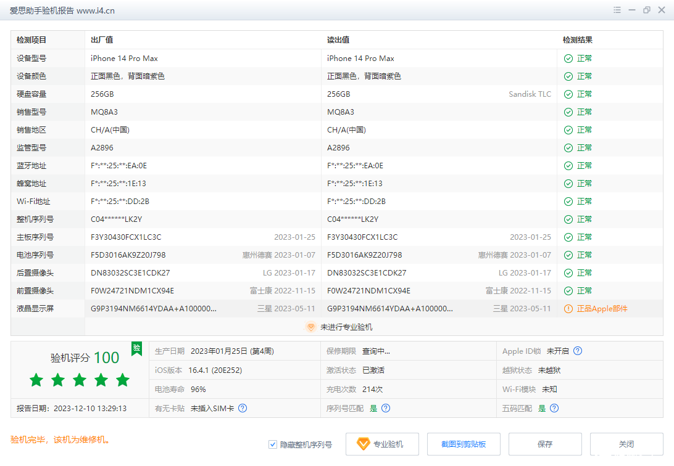Click the 保存 button
Viewport: 674px width, 466px height.
[545, 444]
